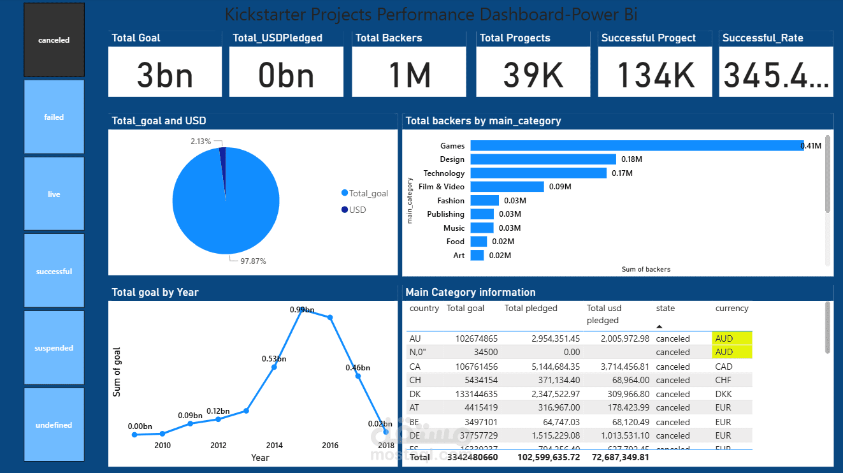Select the CAD currency cell
The image size is (843, 473).
pyautogui.click(x=724, y=367)
